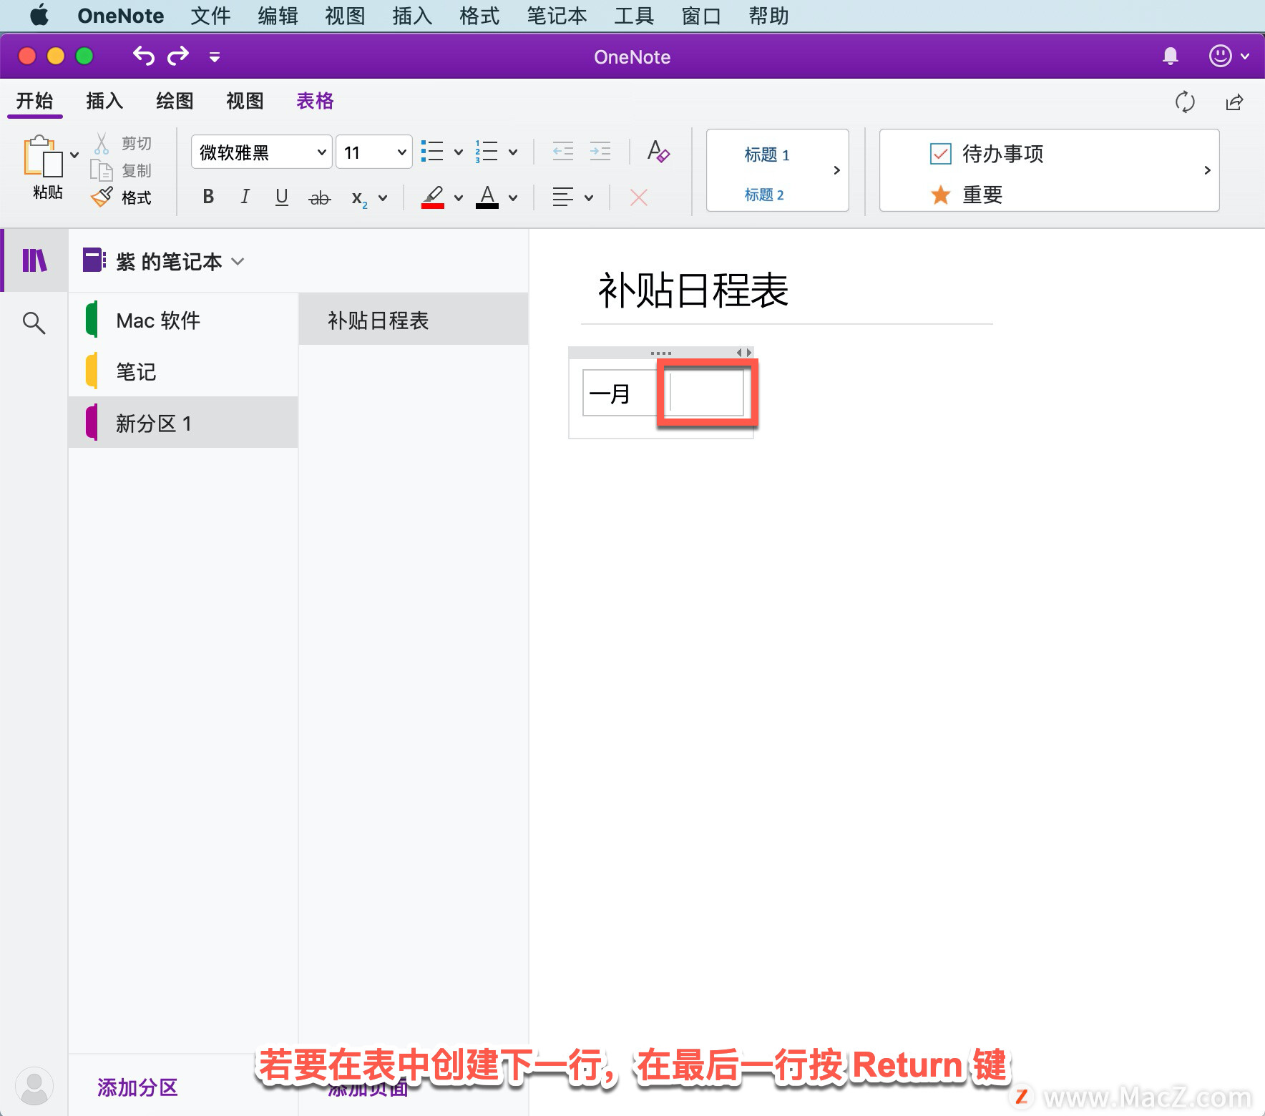Click the Cut scissors button
Screen dimensions: 1265x1116
coord(121,144)
